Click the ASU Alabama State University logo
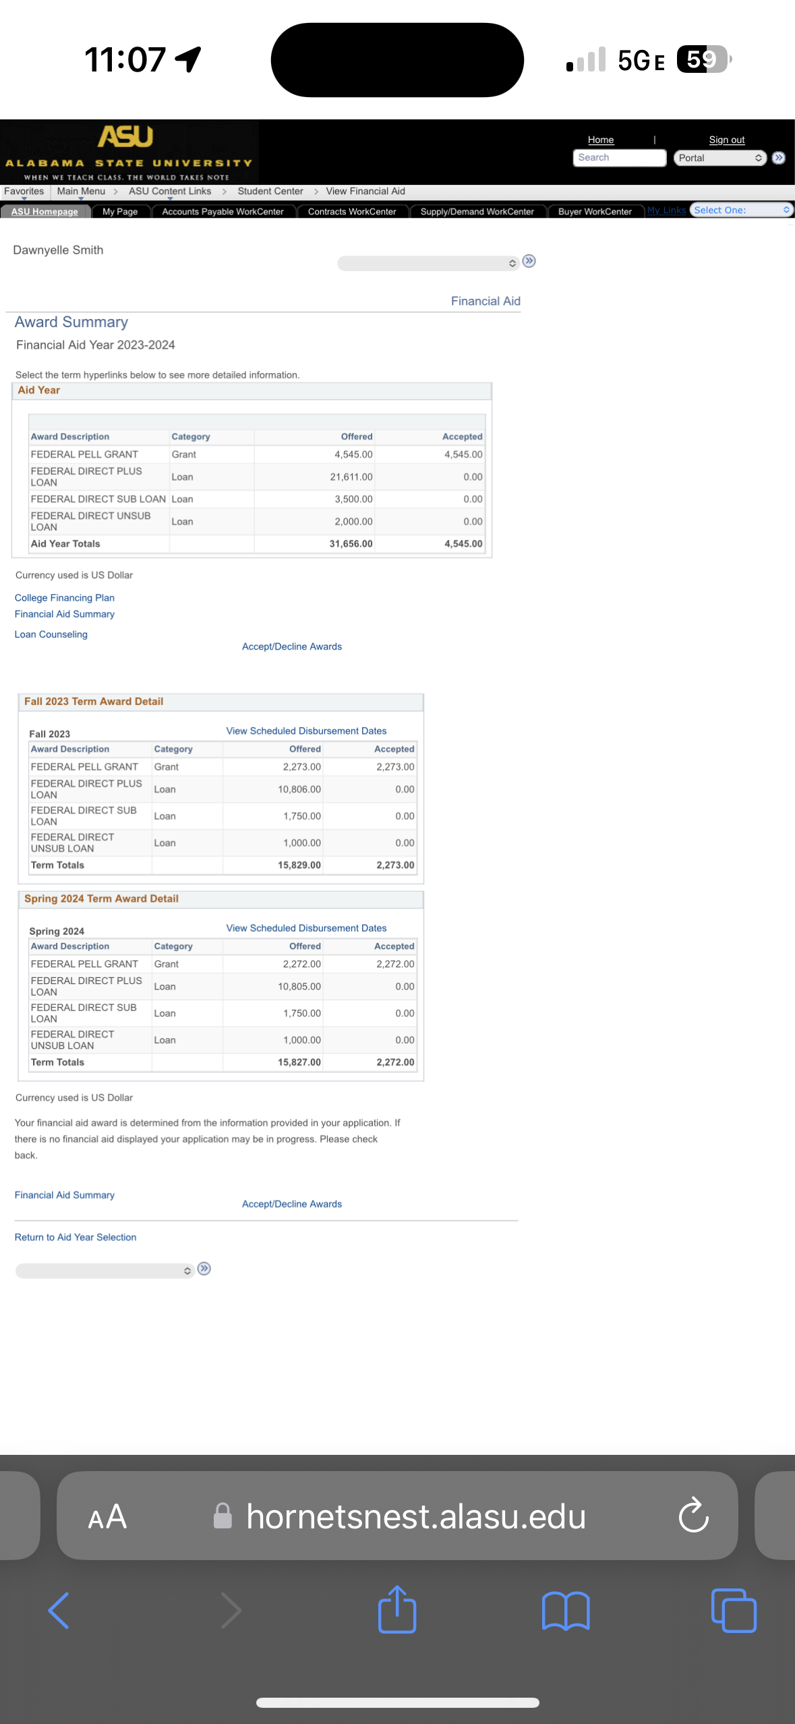Viewport: 795px width, 1724px height. [129, 152]
